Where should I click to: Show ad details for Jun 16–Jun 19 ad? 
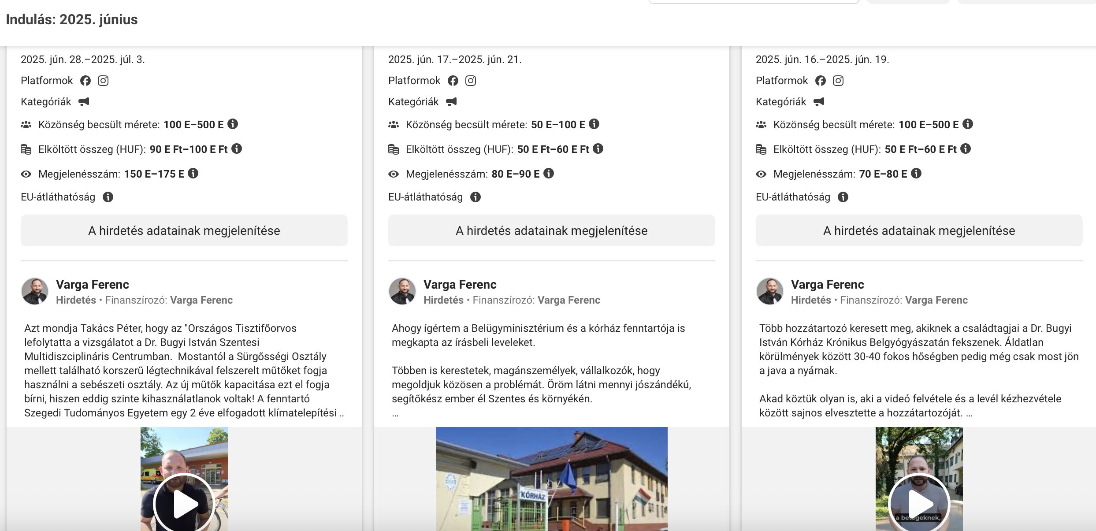point(919,230)
